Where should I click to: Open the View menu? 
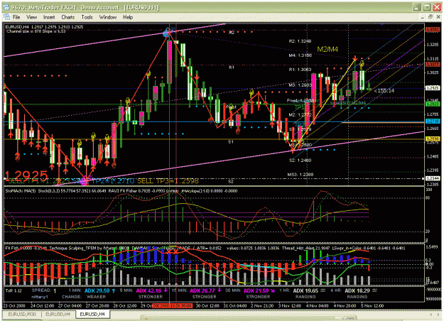coord(31,17)
